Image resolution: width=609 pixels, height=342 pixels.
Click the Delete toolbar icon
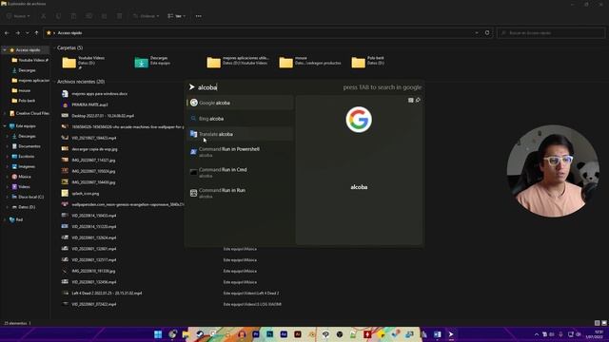pos(119,16)
